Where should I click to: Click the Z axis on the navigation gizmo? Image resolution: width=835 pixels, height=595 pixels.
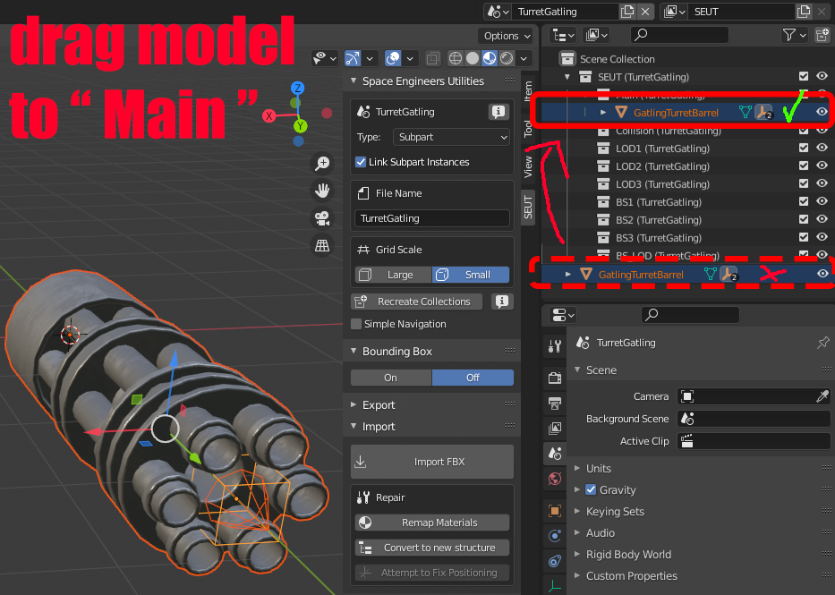click(x=298, y=88)
